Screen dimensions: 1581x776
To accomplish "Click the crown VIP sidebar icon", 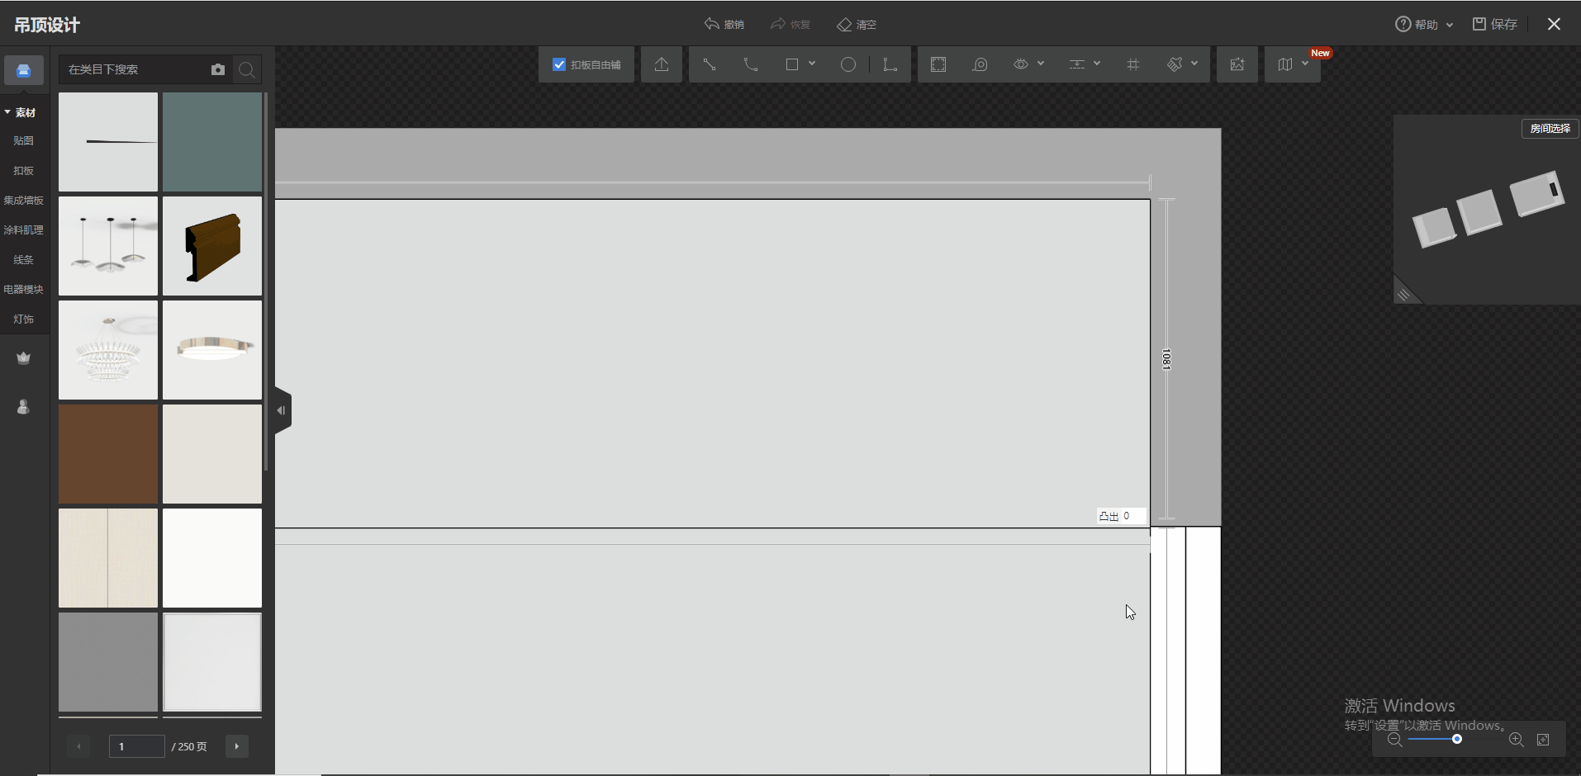I will [x=23, y=357].
